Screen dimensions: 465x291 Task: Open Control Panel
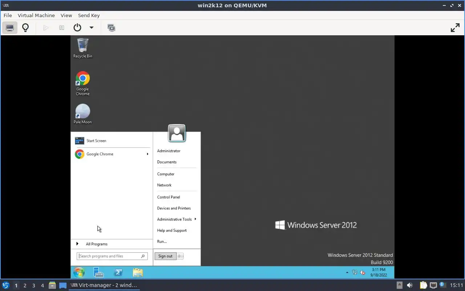(x=169, y=197)
